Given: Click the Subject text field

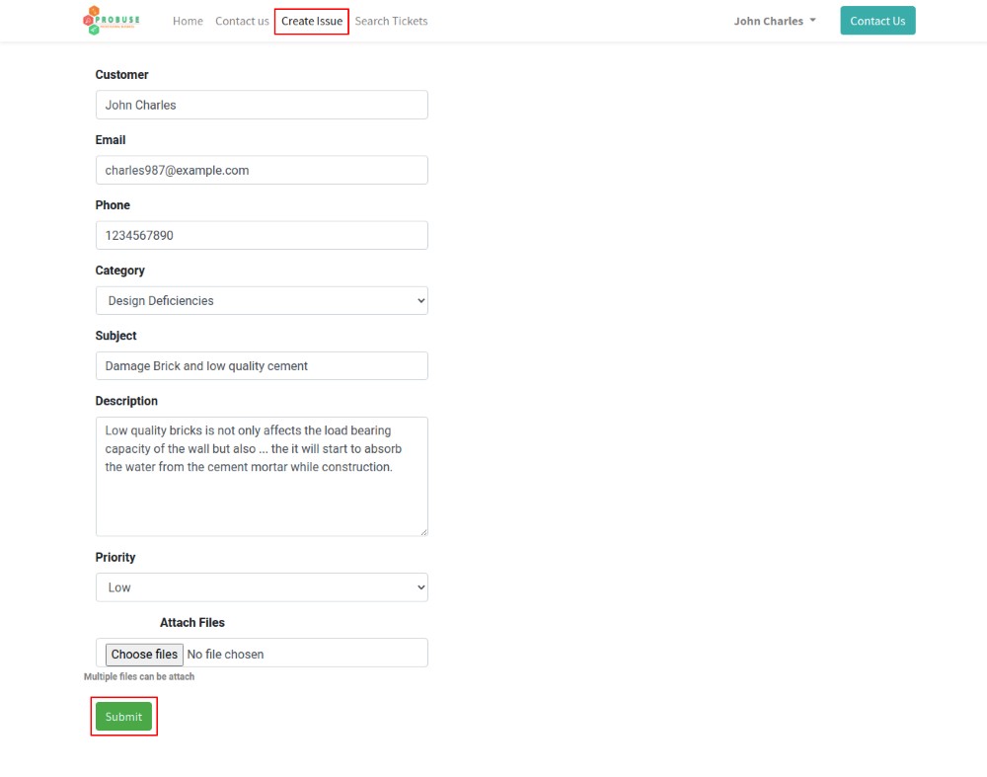Looking at the screenshot, I should coord(262,365).
